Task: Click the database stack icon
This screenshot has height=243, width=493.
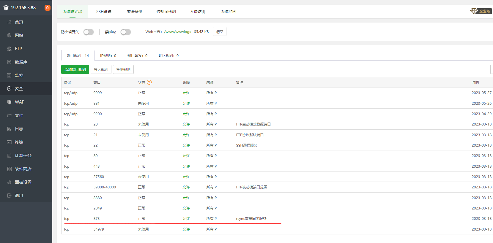Action: coord(9,62)
